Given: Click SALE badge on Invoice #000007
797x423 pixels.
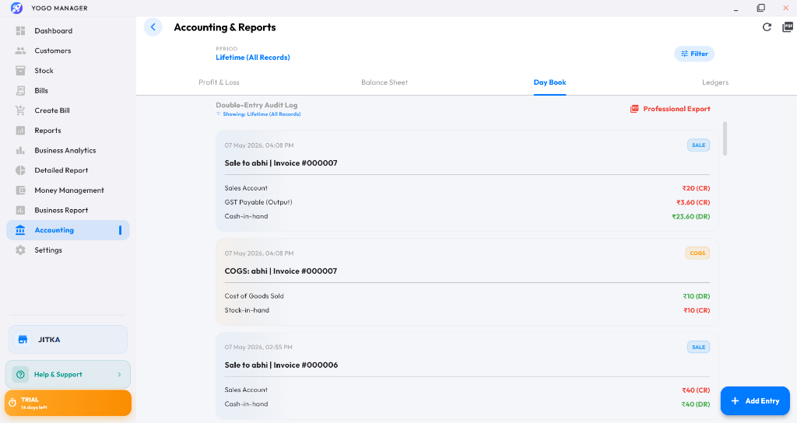Looking at the screenshot, I should (698, 145).
